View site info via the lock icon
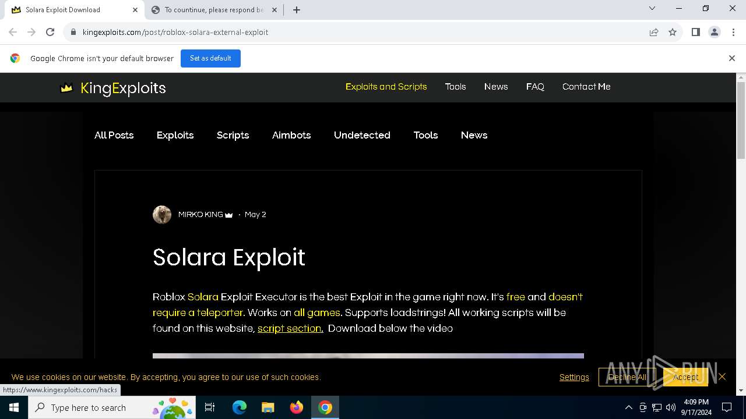 (x=73, y=32)
